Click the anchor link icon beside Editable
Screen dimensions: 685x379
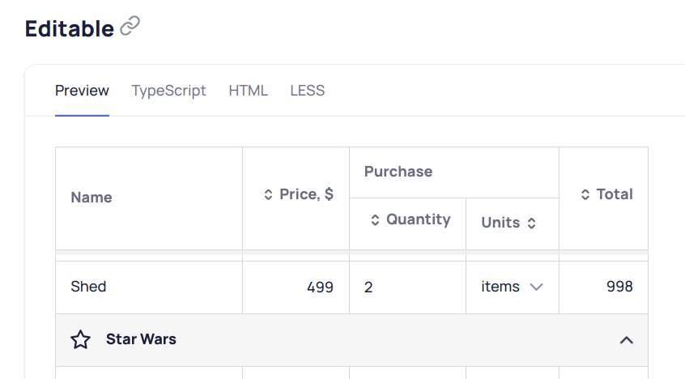tap(130, 28)
